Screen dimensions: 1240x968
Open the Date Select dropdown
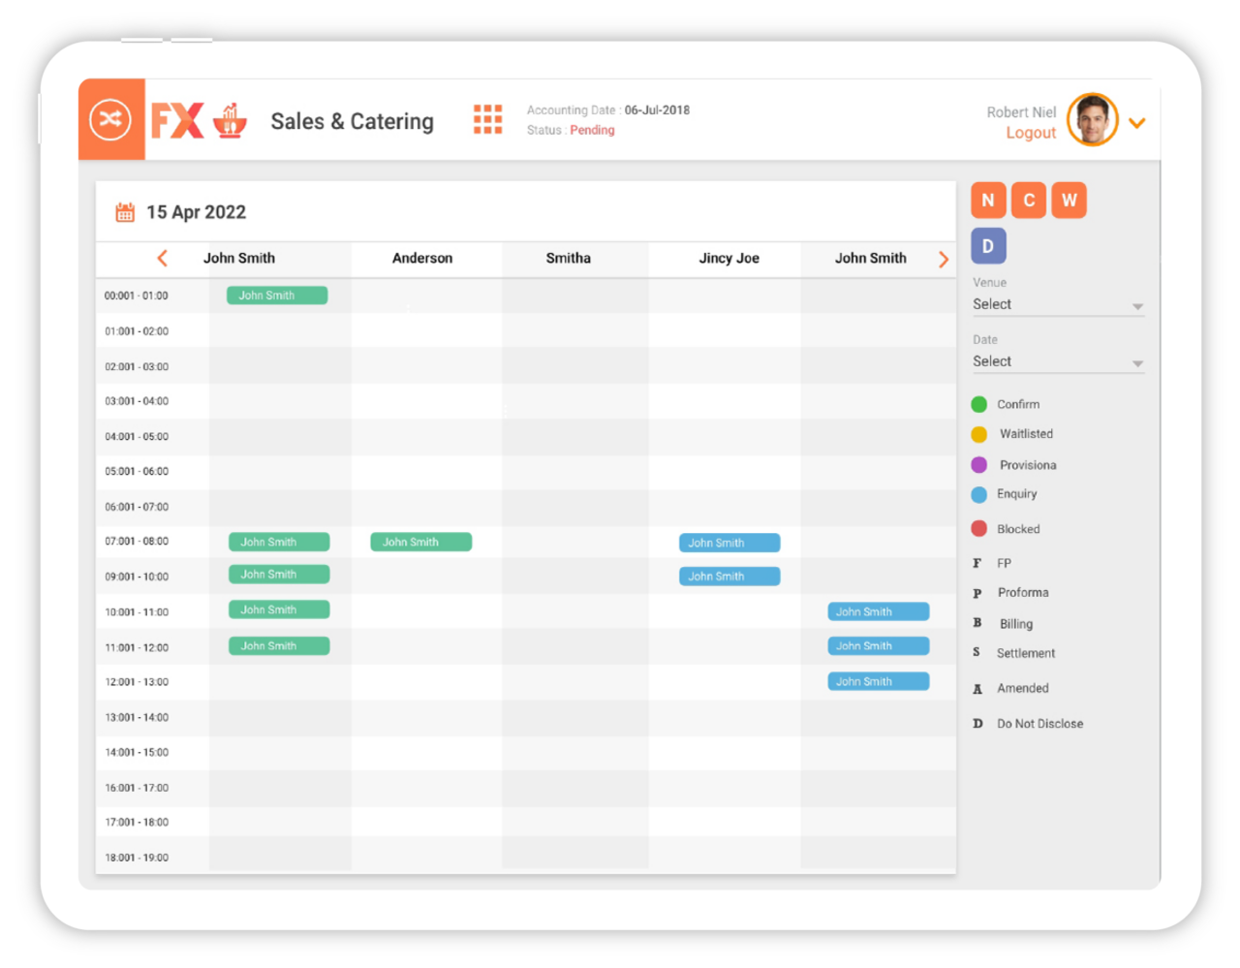(x=1058, y=360)
